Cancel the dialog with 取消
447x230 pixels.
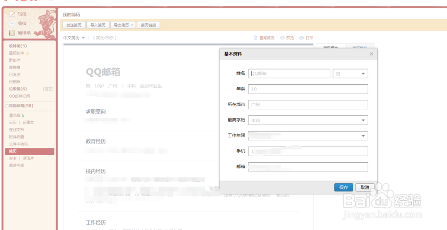point(365,187)
